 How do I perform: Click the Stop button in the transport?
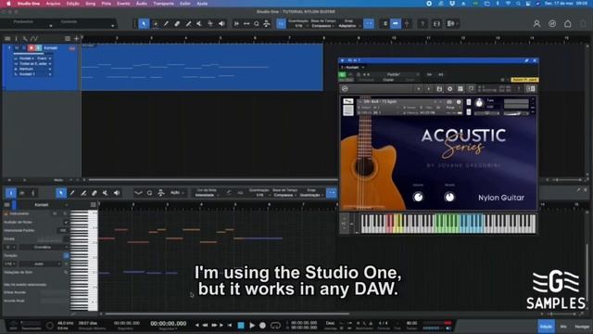[x=241, y=326]
